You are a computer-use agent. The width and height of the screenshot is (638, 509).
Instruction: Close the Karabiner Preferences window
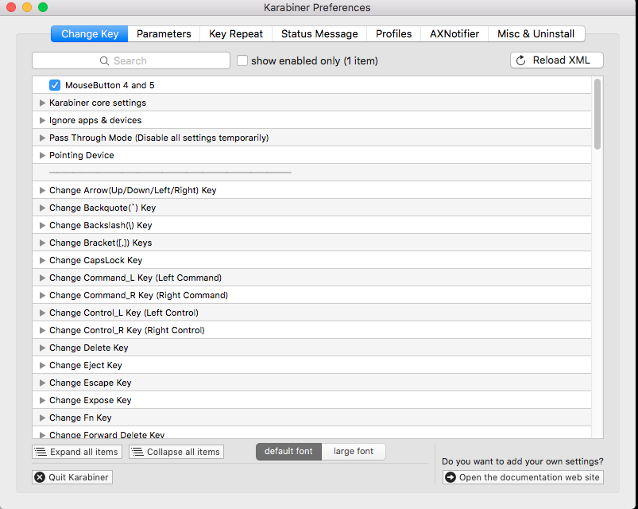tap(11, 7)
